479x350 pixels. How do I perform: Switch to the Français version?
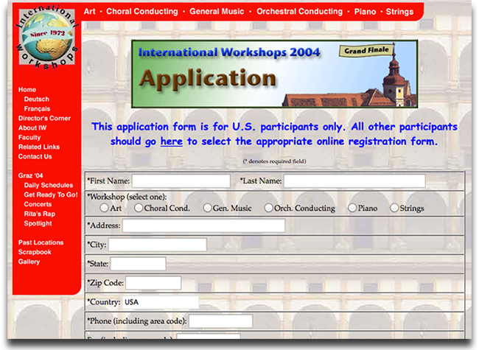(37, 109)
